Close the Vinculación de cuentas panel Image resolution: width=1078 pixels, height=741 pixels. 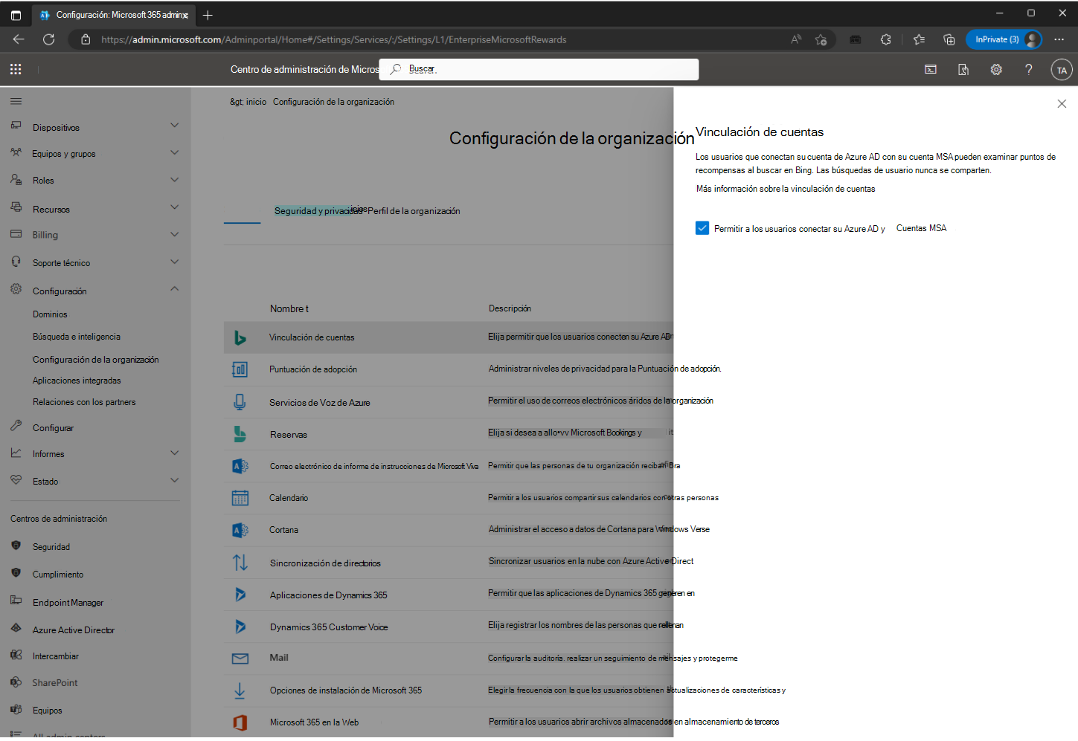(x=1062, y=104)
